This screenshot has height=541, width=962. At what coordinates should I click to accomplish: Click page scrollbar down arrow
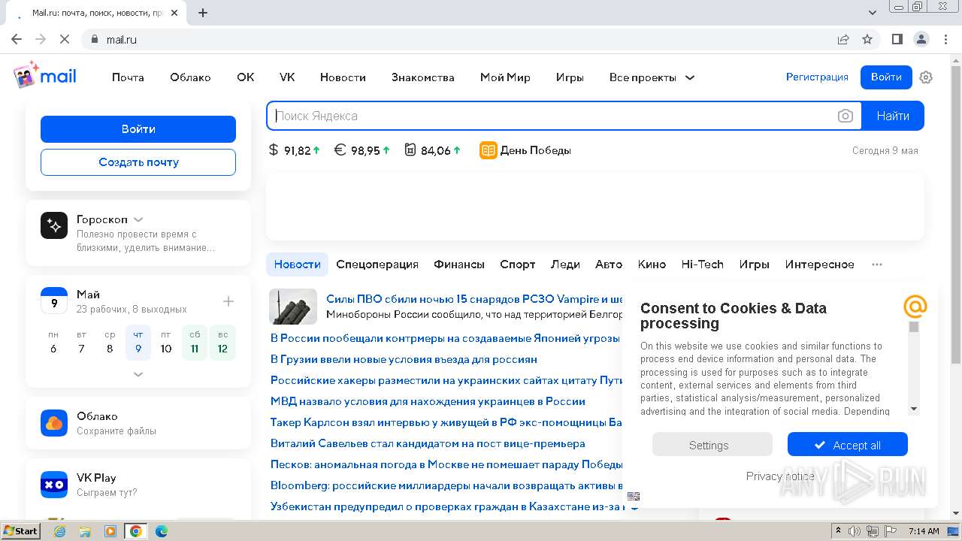956,513
